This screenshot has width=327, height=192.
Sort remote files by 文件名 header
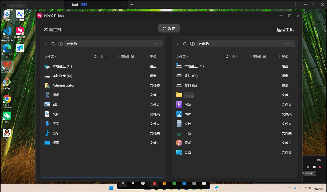coord(182,56)
